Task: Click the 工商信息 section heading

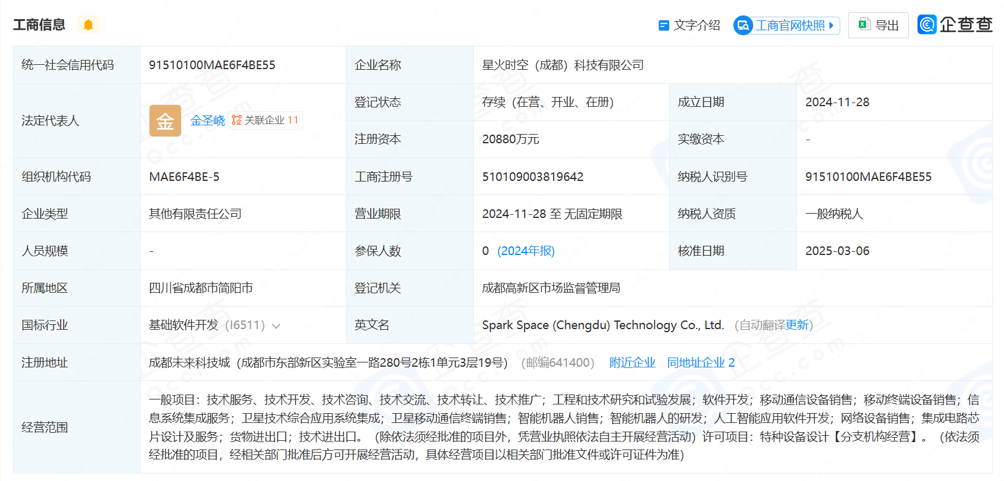Action: (x=39, y=25)
